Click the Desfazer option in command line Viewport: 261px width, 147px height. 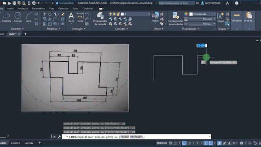click(x=136, y=137)
